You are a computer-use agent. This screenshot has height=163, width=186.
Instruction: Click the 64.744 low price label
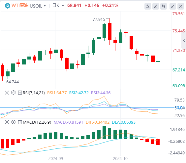click(13, 82)
